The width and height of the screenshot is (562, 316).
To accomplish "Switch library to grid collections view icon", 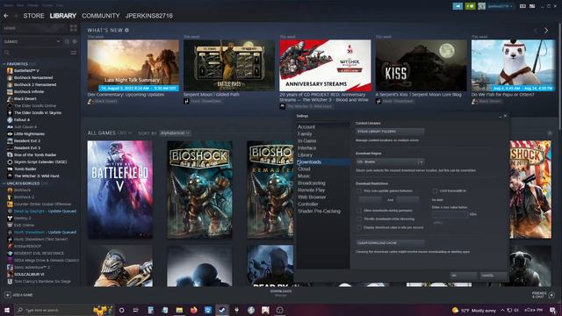I will [x=74, y=28].
